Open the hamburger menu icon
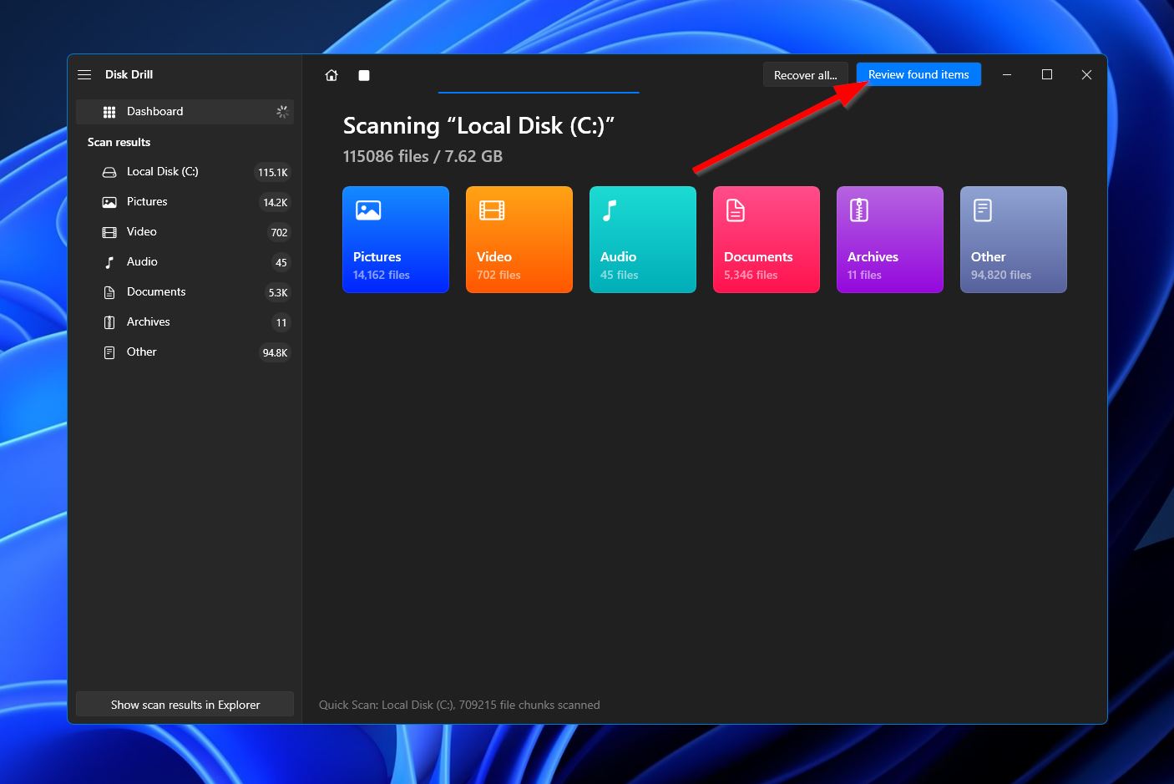 (x=84, y=74)
